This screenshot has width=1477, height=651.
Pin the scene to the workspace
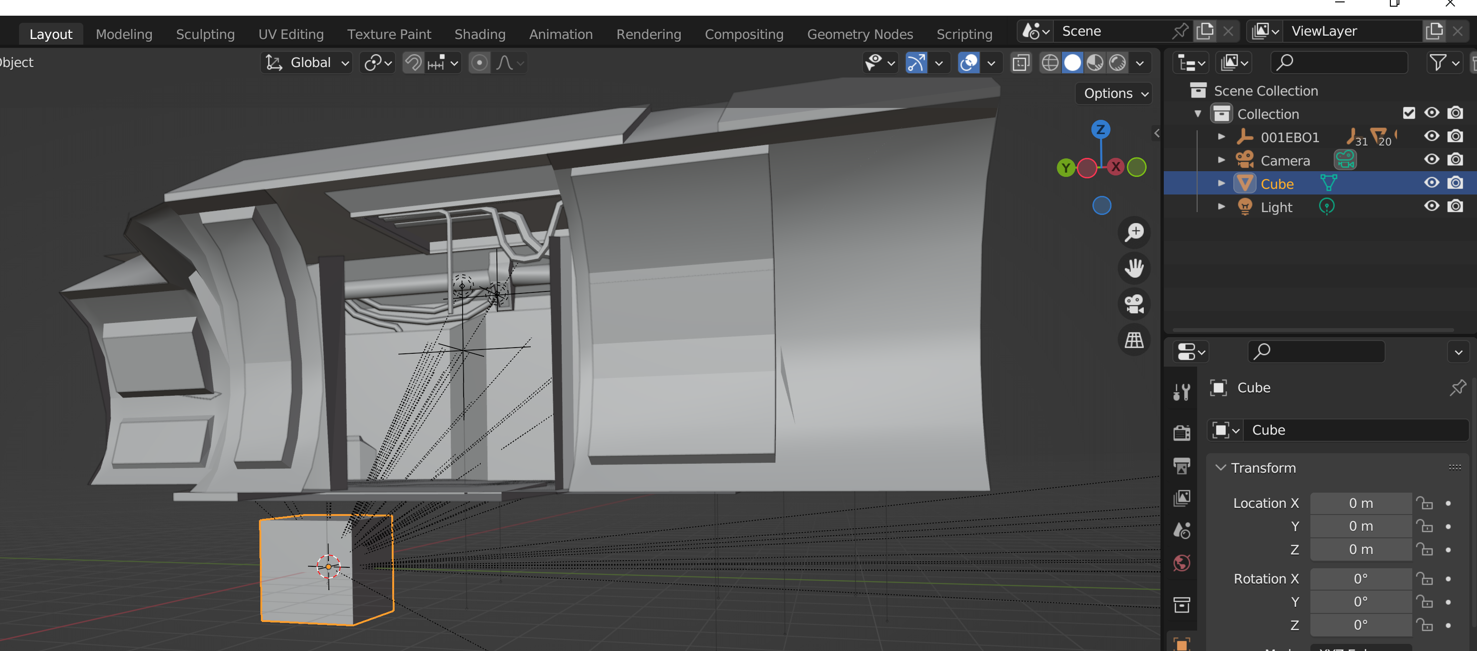point(1180,31)
